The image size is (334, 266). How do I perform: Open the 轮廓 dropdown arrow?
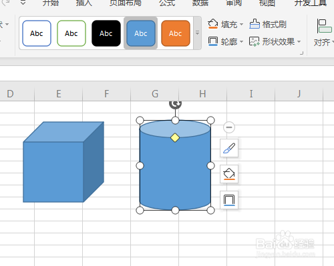[241, 41]
